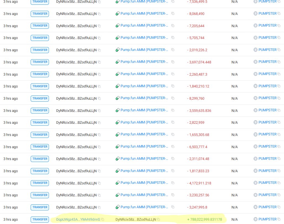Image resolution: width=284 pixels, height=224 pixels.
Task: Click the PUMPSTER coin icon in bottom row
Action: click(x=256, y=219)
